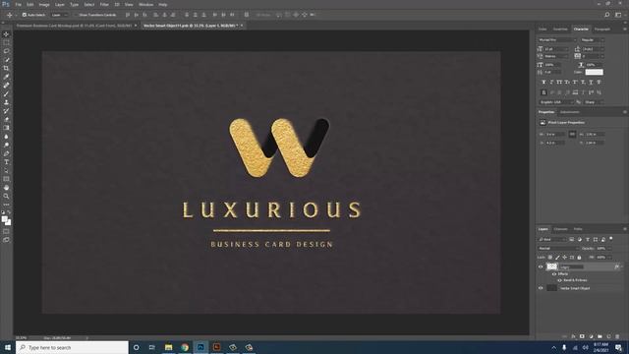Click the taskbar search box
Screen dimensions: 629x354
tap(72, 347)
